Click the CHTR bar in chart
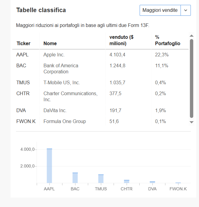 [127, 182]
